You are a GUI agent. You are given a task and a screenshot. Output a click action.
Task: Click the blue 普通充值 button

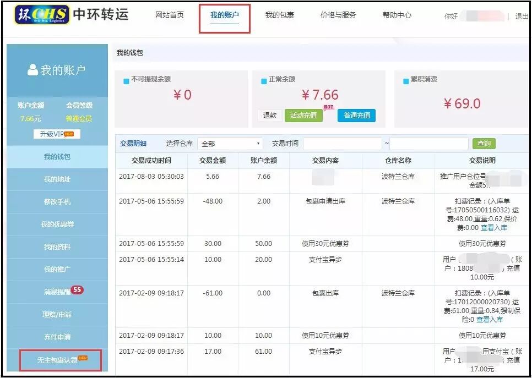click(x=356, y=116)
